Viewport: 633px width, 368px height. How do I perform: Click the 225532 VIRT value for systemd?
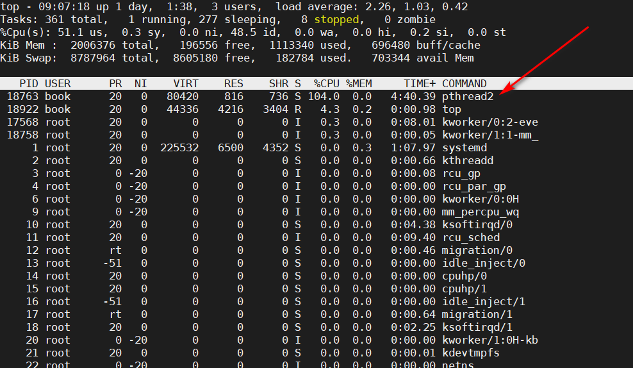coord(179,148)
